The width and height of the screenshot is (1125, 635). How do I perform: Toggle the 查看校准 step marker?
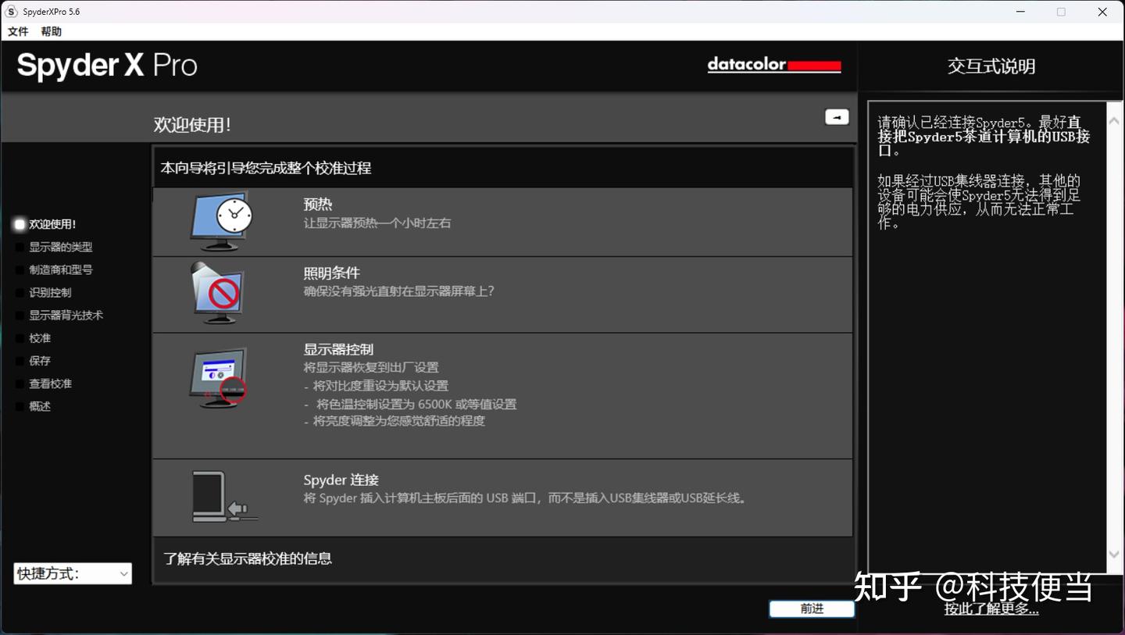pos(19,383)
